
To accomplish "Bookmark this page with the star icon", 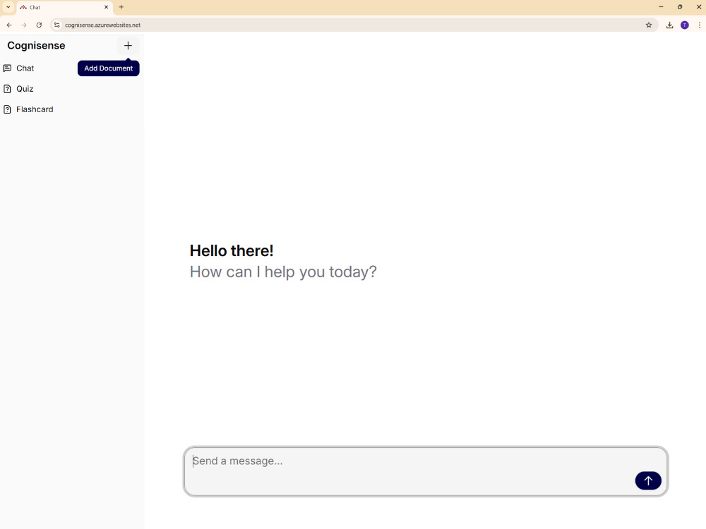I will click(649, 25).
